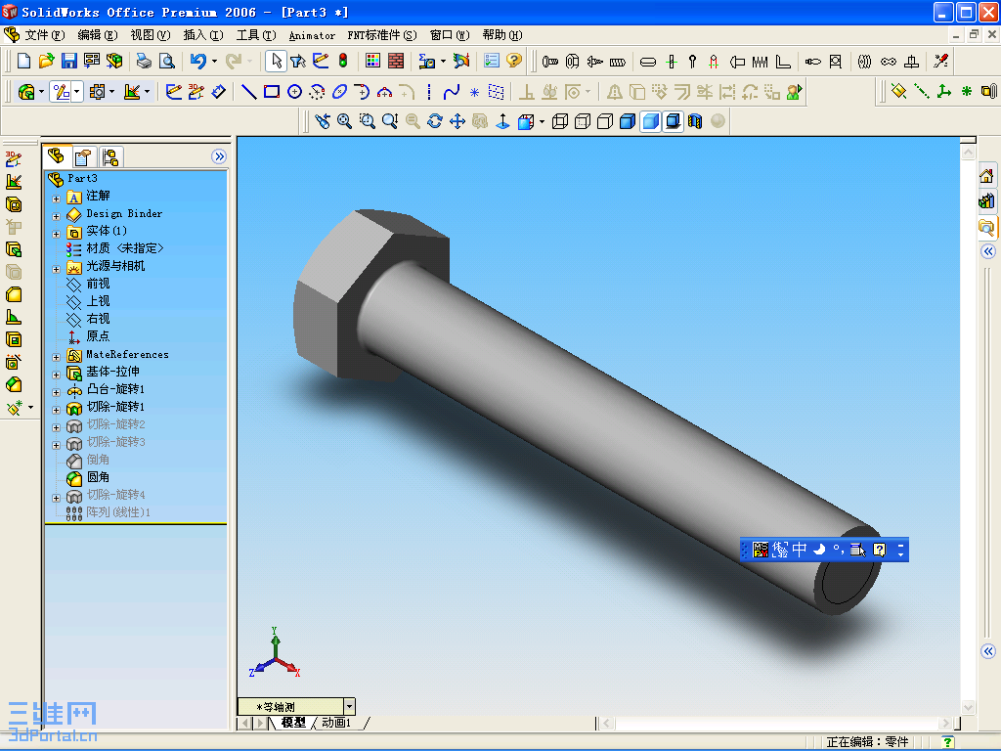Click the Zoom to Fit icon
The image size is (1001, 751).
(345, 121)
